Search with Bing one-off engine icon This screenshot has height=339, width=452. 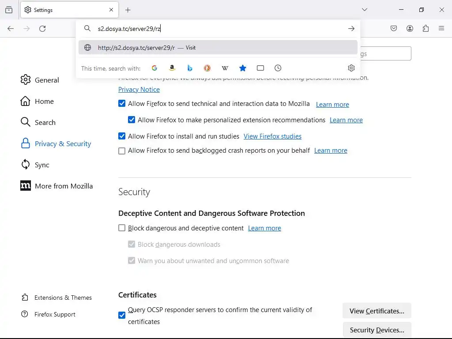coord(190,68)
